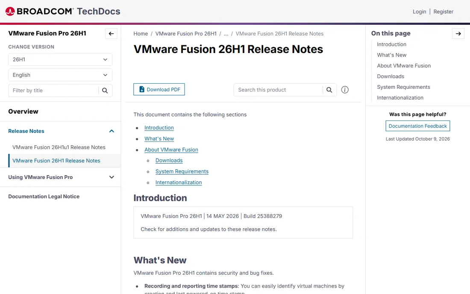This screenshot has height=294, width=470.
Task: Click the Introduction section heading
Action: coord(160,198)
